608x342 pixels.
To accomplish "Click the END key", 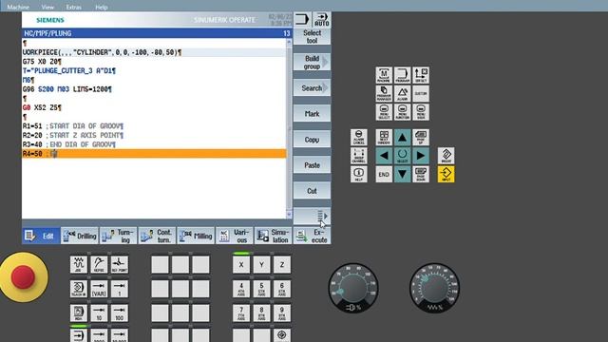I will click(x=384, y=174).
